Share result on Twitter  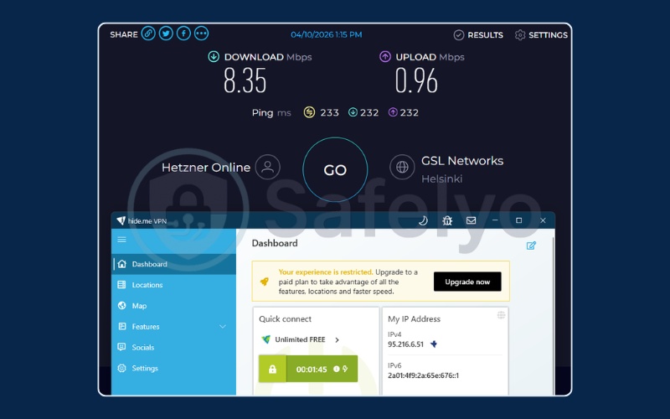click(166, 34)
